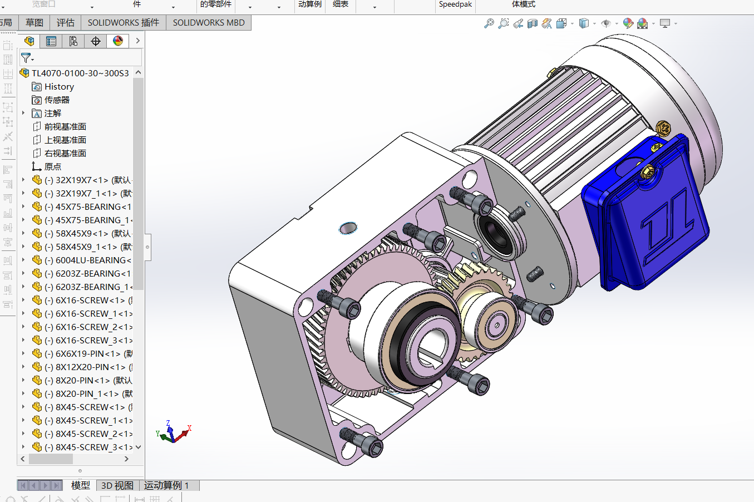Click the 45X75-BEARING<1 part icon
754x502 pixels.
pos(37,207)
